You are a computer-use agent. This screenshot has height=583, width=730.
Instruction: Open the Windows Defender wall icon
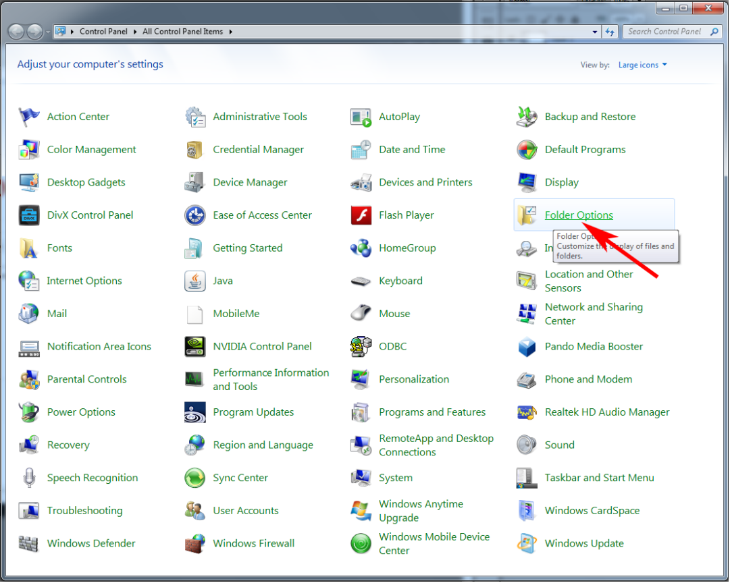[x=29, y=544]
